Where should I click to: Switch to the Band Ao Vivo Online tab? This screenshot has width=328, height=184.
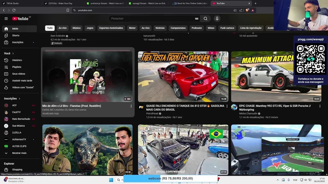click(x=190, y=3)
